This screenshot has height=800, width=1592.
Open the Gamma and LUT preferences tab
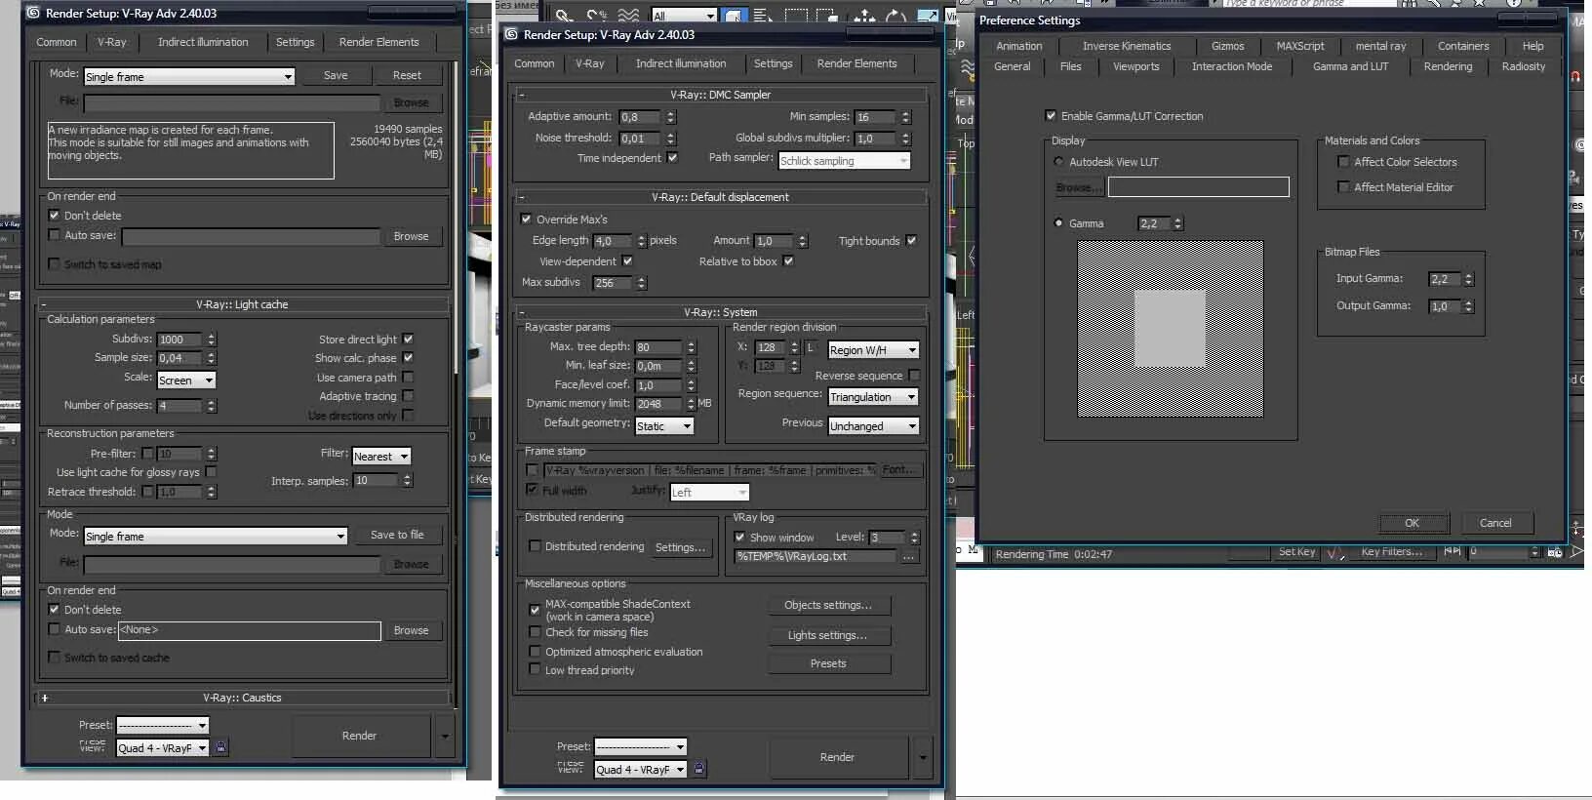pyautogui.click(x=1350, y=66)
